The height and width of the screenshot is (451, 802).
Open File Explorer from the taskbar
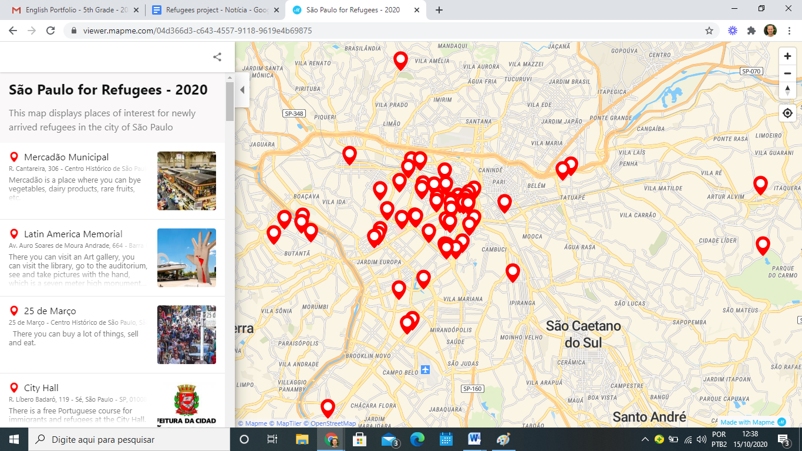tap(302, 439)
